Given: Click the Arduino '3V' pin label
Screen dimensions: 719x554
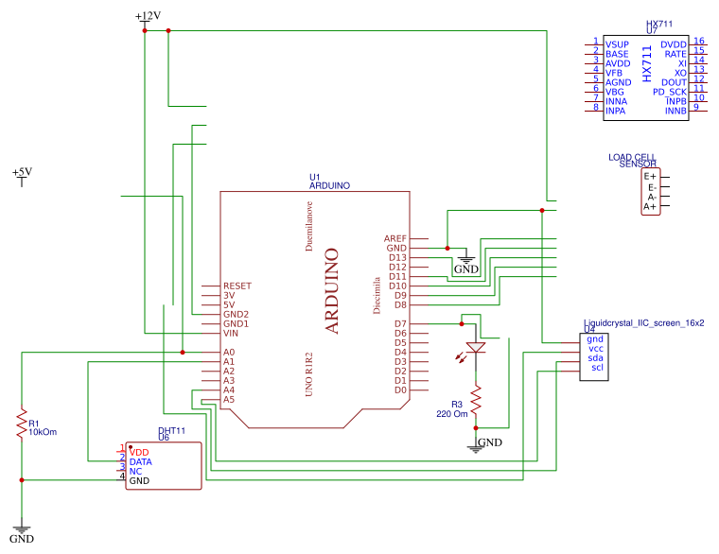Looking at the screenshot, I should tap(229, 296).
